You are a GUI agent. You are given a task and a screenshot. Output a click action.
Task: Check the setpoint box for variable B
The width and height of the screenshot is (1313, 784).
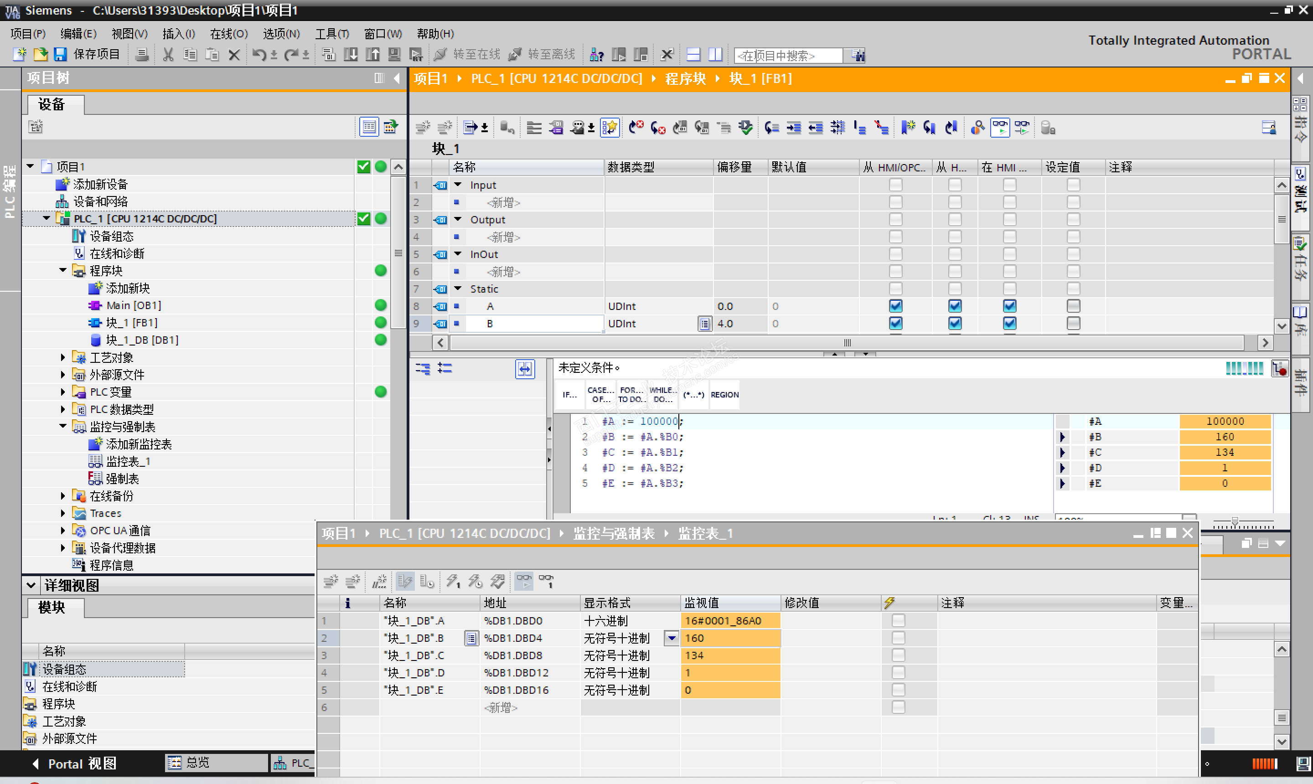1073,323
